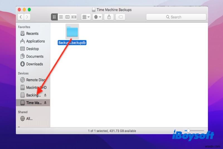Open Recents in the sidebar
This screenshot has height=149, width=223.
[33, 34]
